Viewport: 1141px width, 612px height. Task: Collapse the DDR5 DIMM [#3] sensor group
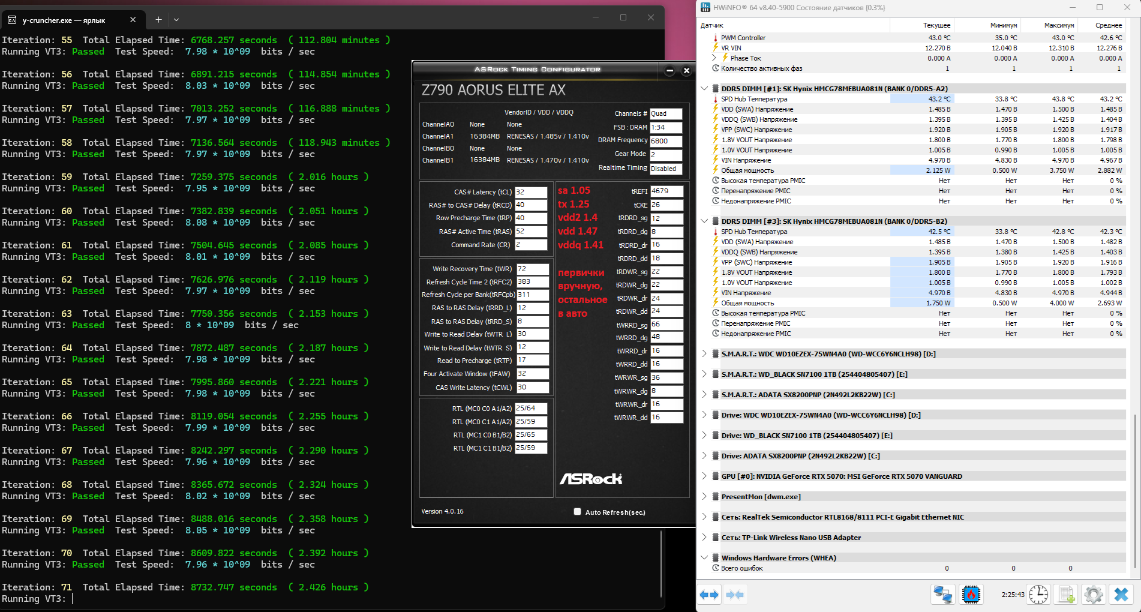pyautogui.click(x=704, y=221)
